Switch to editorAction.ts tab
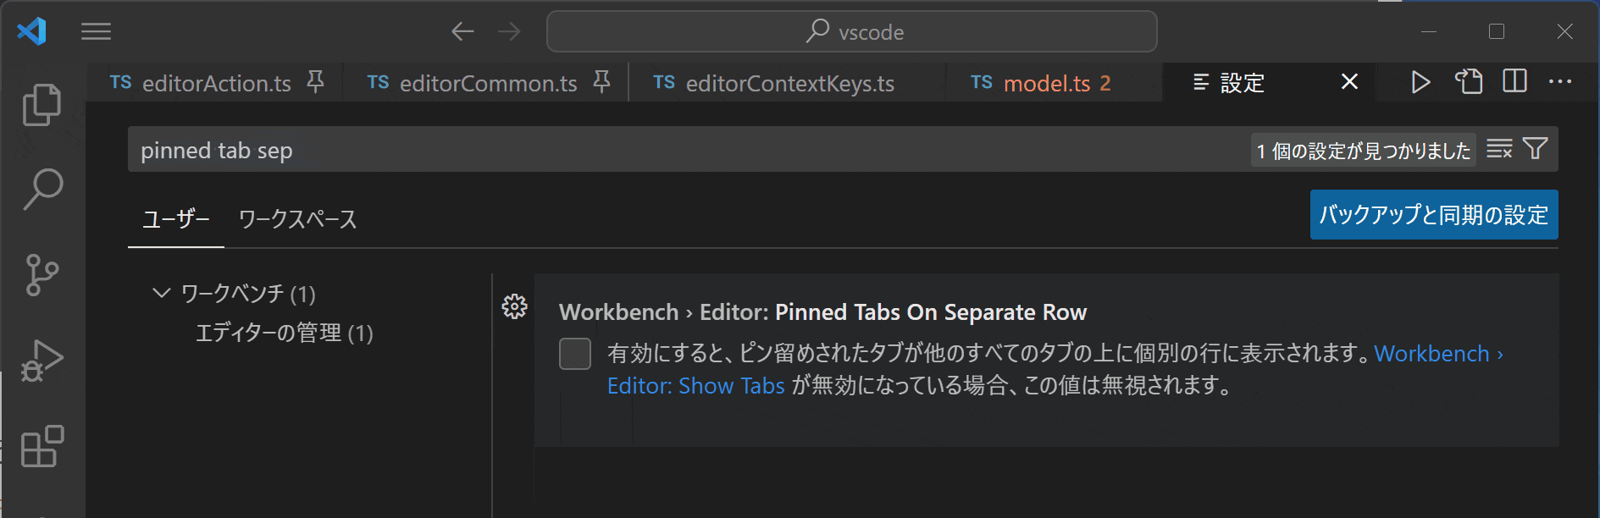 point(216,83)
